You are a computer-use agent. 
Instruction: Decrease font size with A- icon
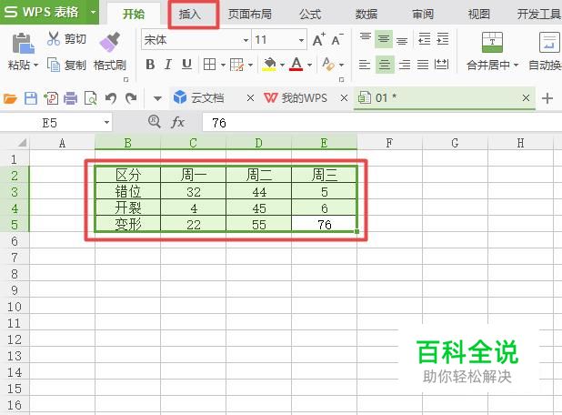(x=336, y=39)
